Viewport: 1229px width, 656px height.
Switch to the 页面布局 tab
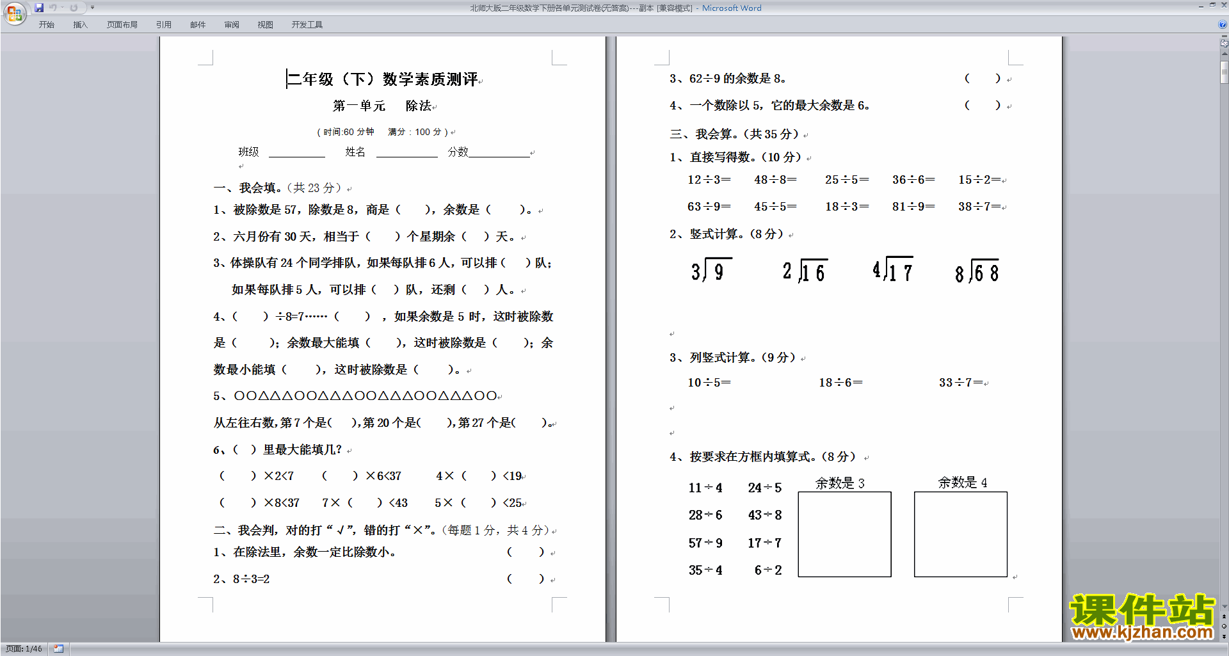click(122, 24)
